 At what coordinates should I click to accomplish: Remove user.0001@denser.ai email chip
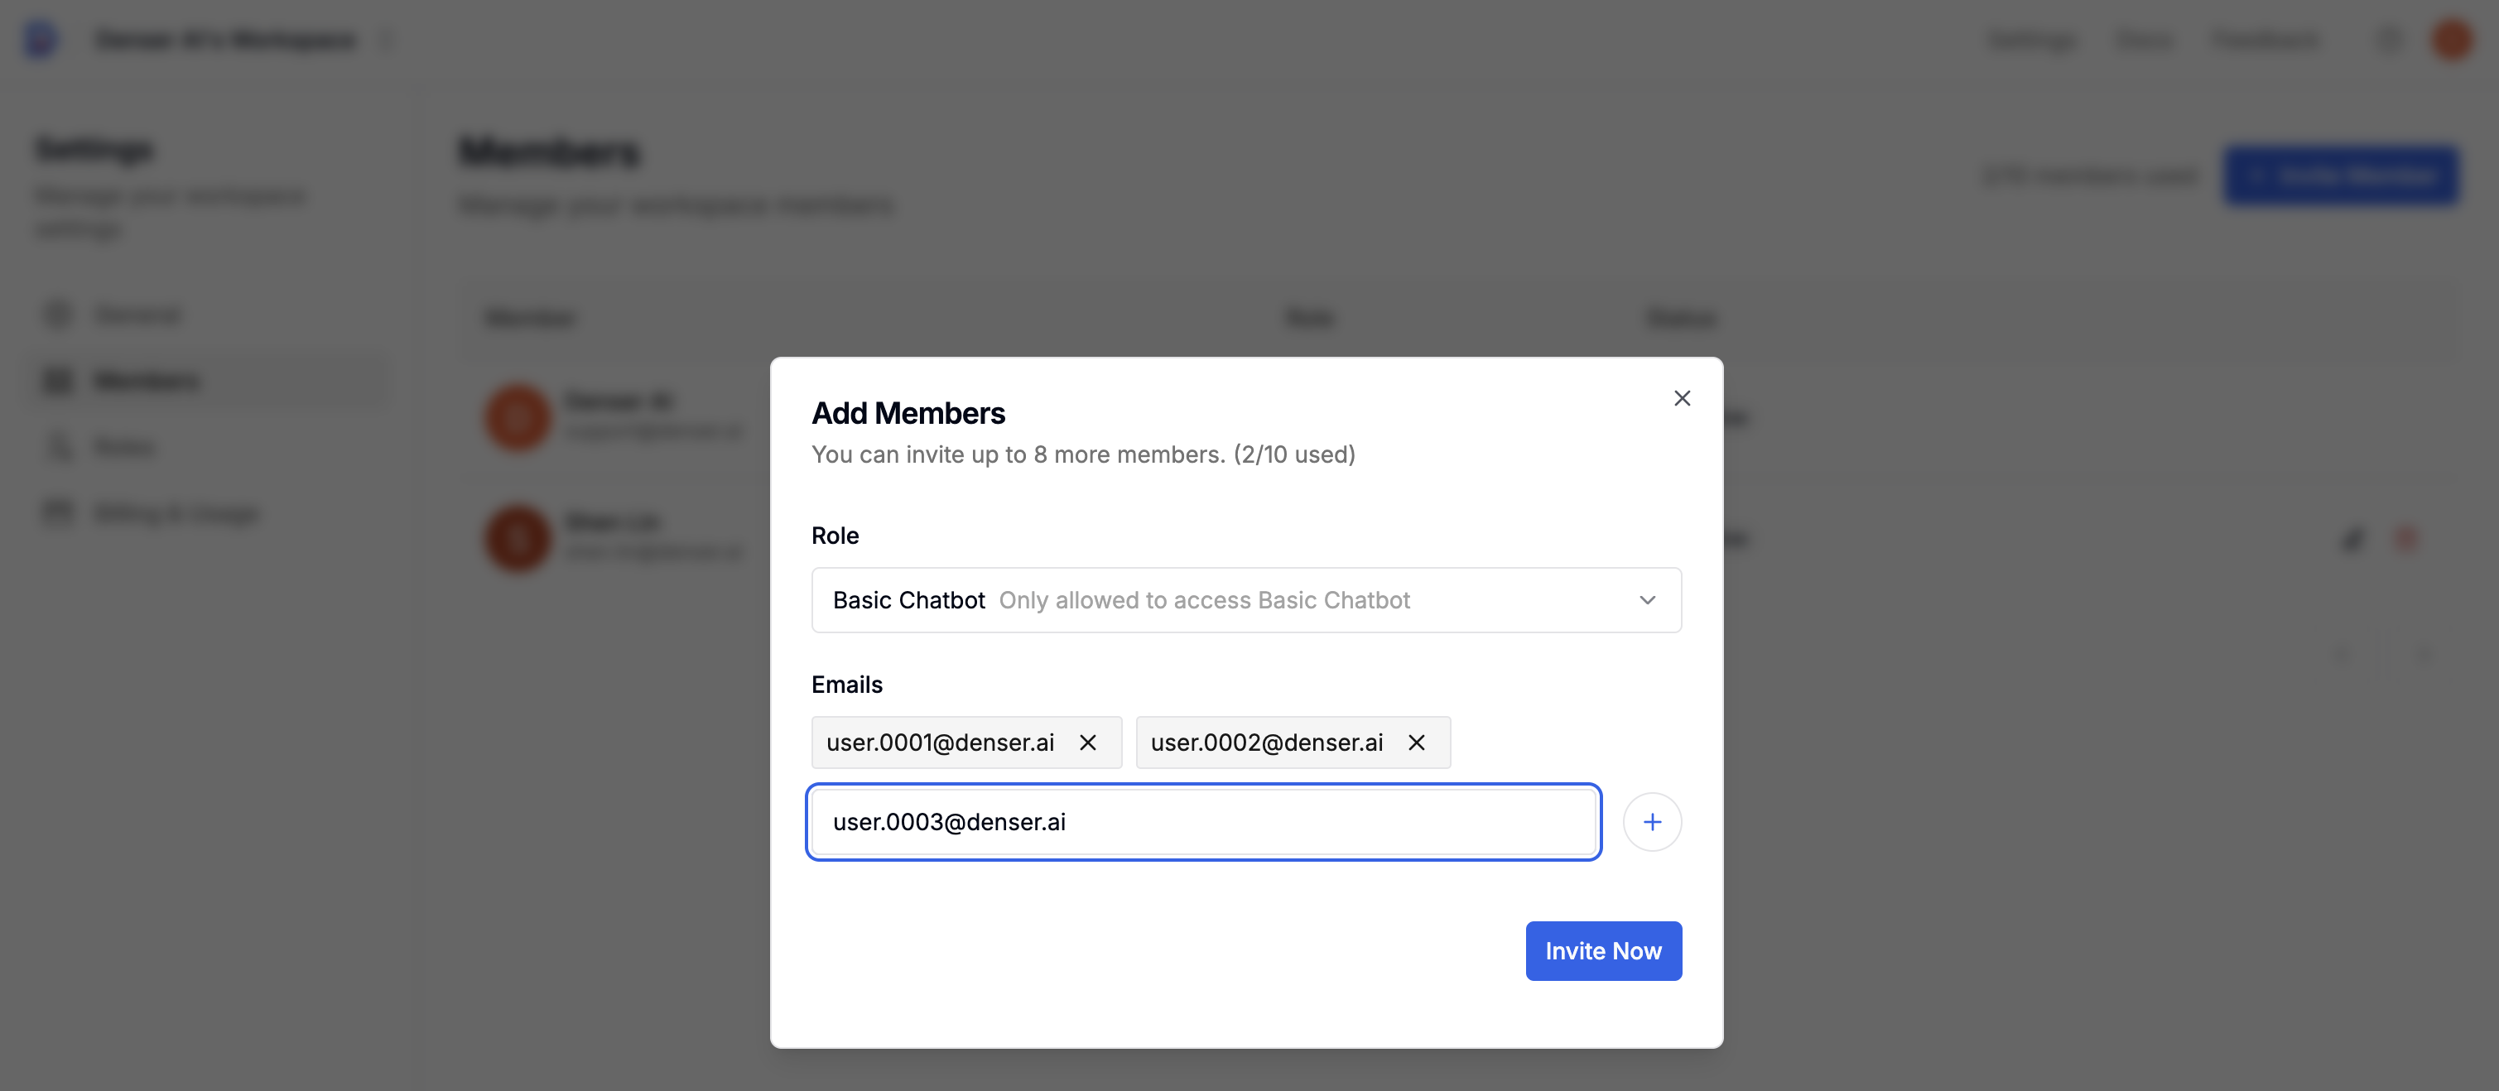tap(1087, 743)
